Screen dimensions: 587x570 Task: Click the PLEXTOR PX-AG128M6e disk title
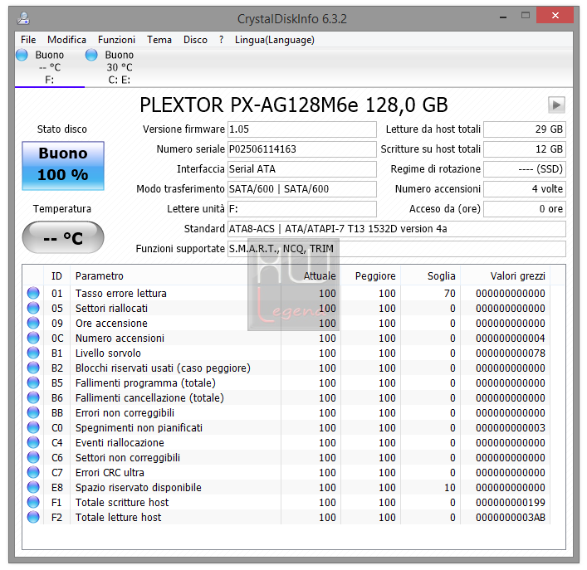[x=294, y=105]
